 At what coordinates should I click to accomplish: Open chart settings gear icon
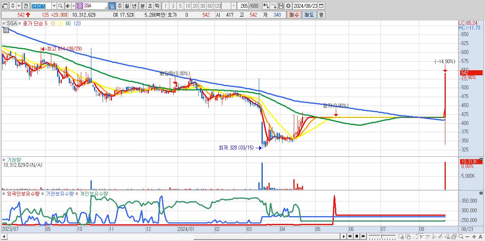[288, 6]
